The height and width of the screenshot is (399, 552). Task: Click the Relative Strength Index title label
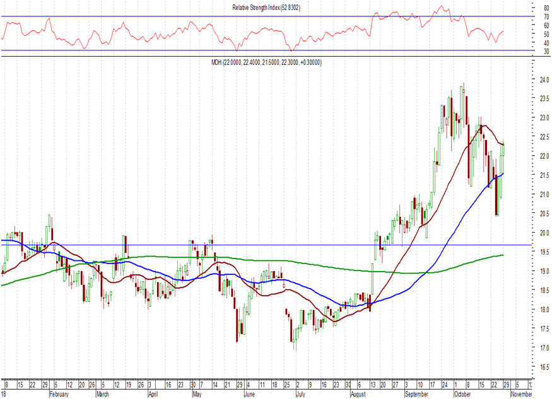[x=275, y=6]
